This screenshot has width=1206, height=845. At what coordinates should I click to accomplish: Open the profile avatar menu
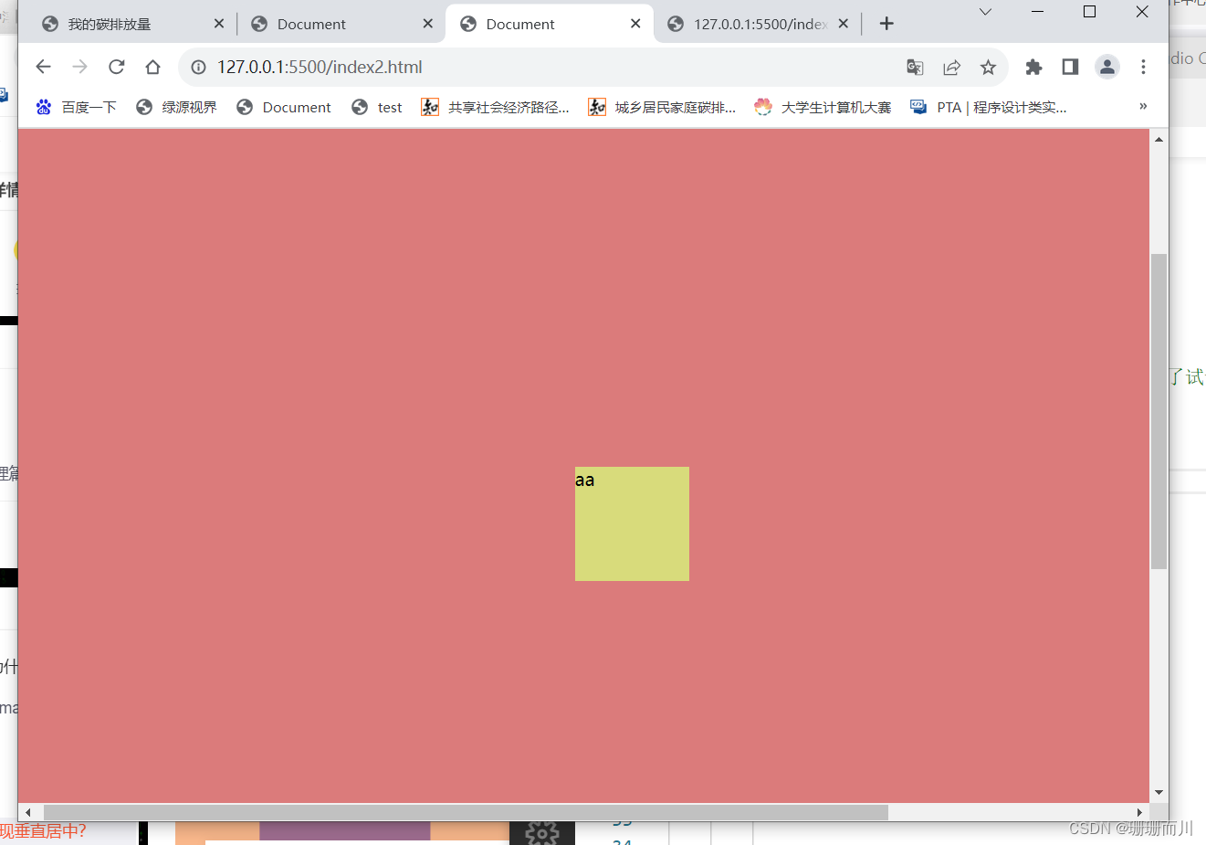point(1106,67)
